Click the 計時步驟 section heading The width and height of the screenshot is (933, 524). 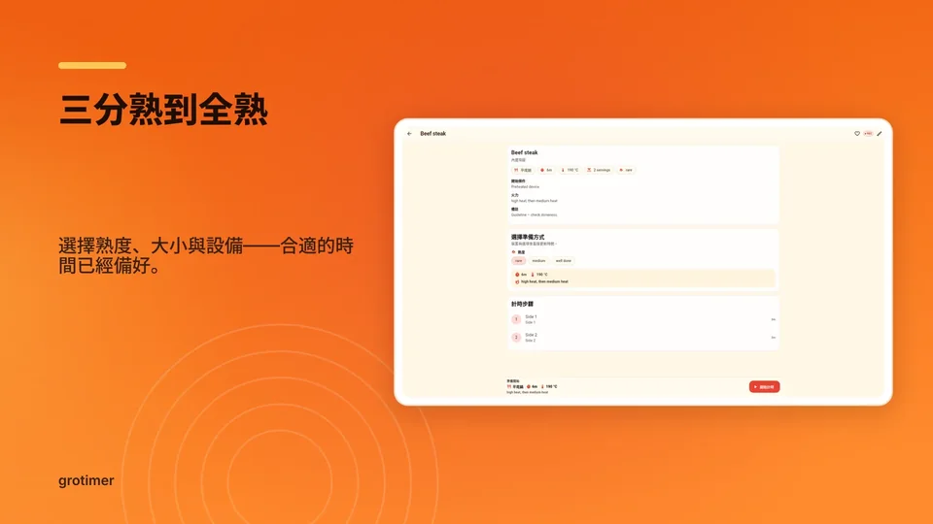pos(522,304)
